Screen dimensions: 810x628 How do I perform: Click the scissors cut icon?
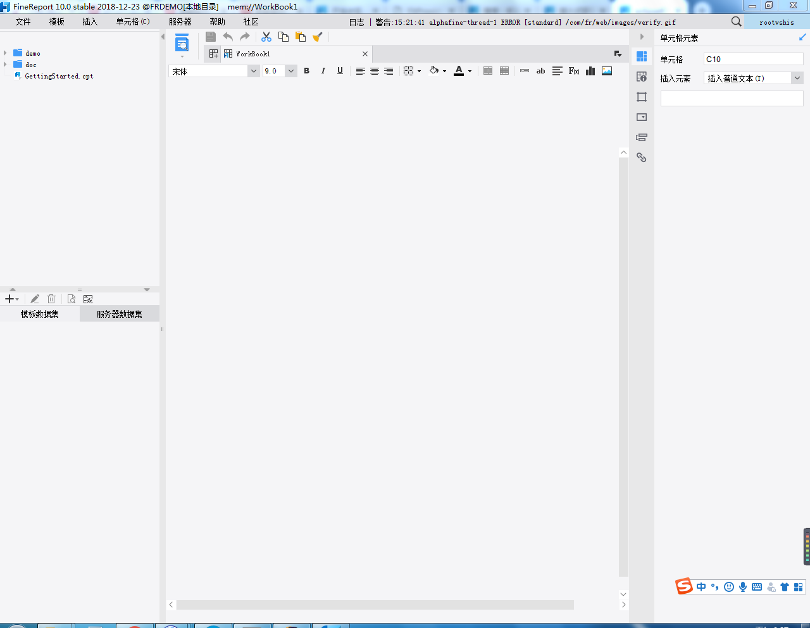tap(266, 37)
